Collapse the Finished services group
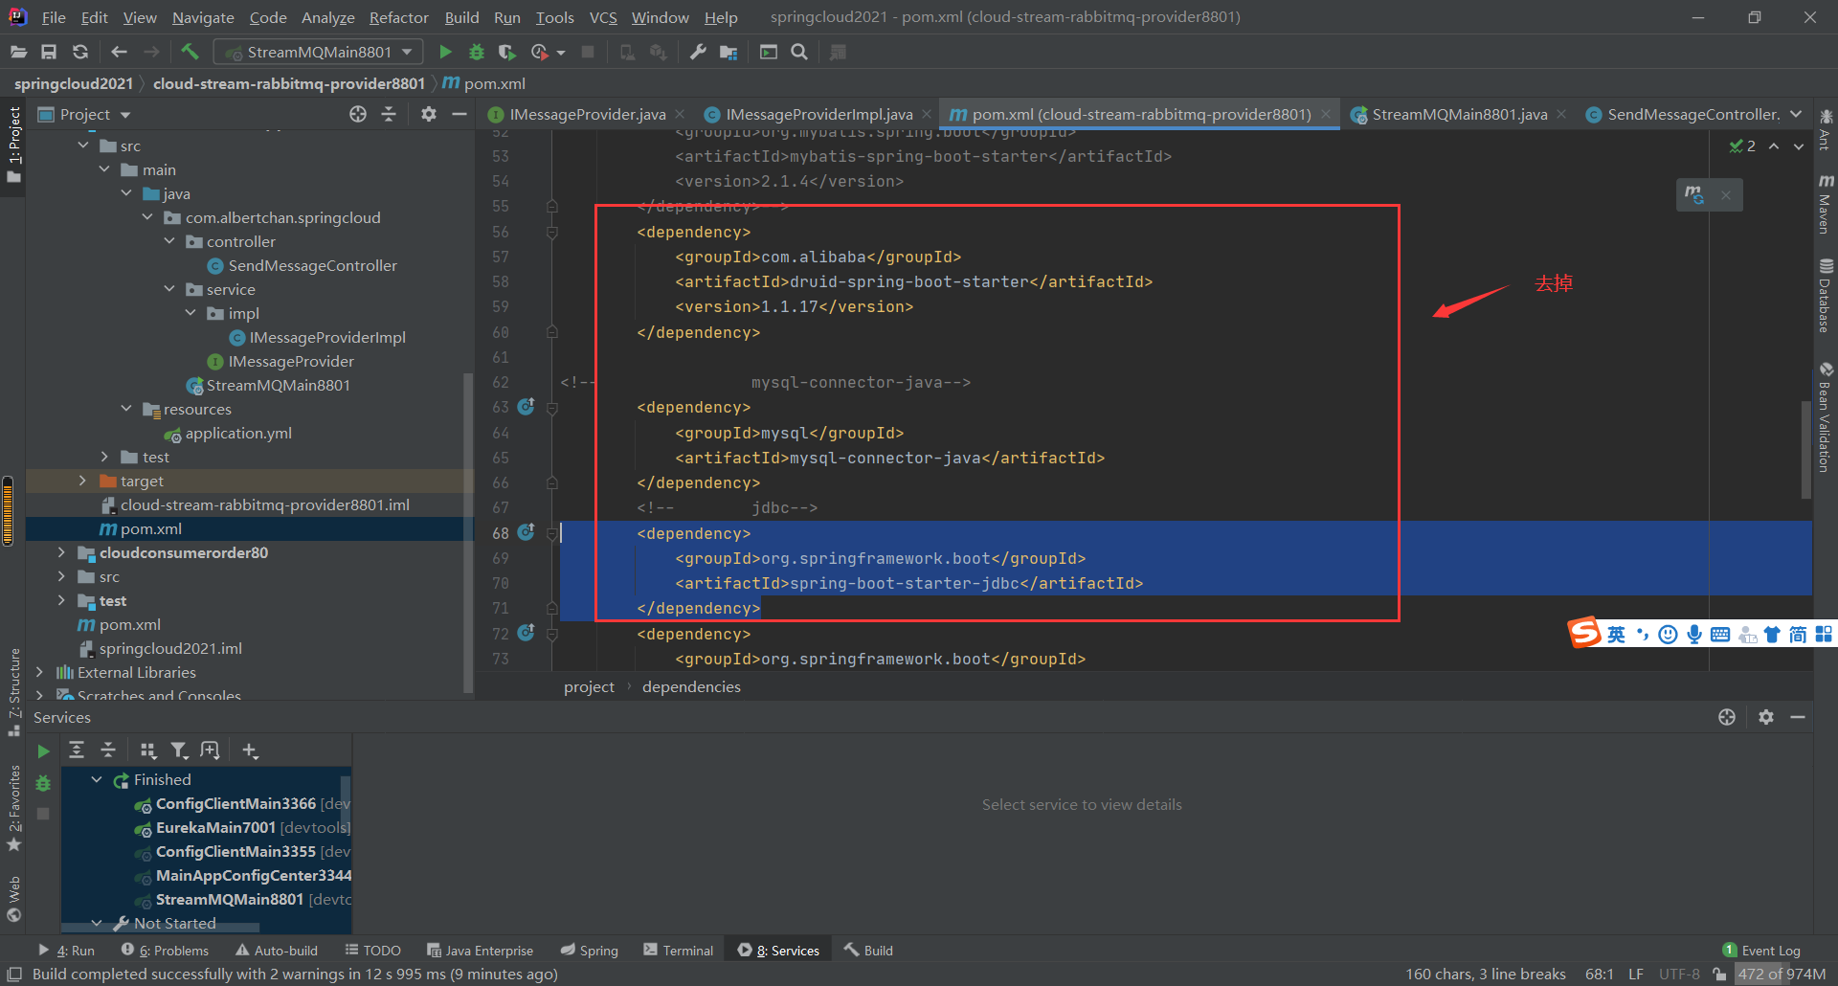The width and height of the screenshot is (1838, 986). [x=96, y=778]
